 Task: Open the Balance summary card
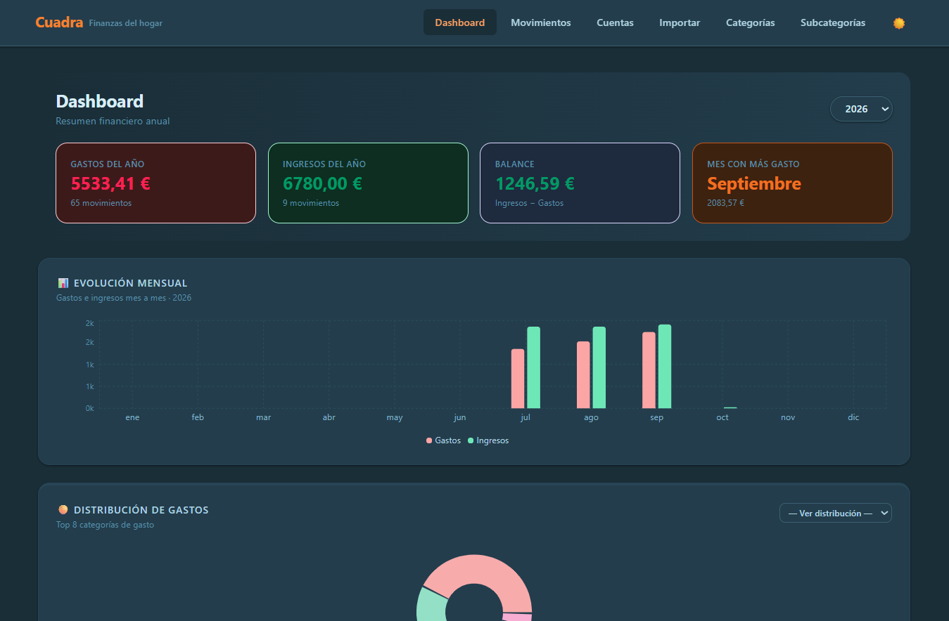click(x=580, y=183)
